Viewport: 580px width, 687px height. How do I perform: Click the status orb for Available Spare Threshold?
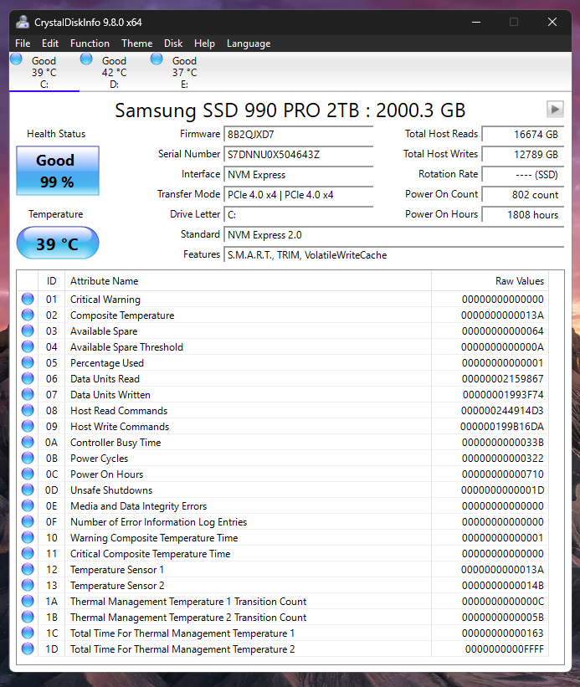(x=28, y=346)
